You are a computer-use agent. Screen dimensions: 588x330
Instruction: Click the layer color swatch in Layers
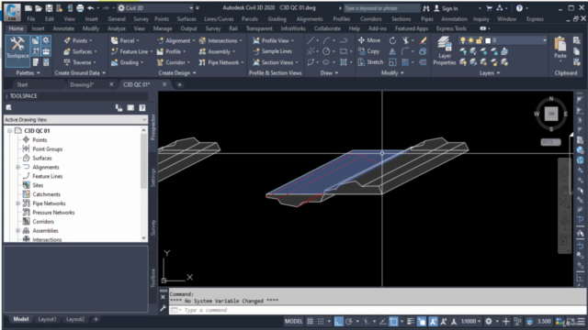(488, 40)
